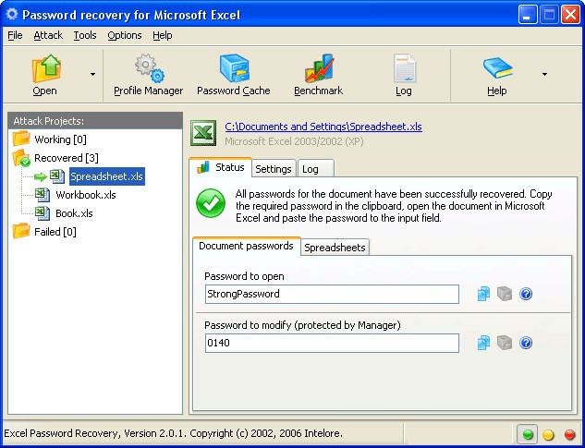Open the Tools menu
Image resolution: width=585 pixels, height=448 pixels.
[85, 35]
